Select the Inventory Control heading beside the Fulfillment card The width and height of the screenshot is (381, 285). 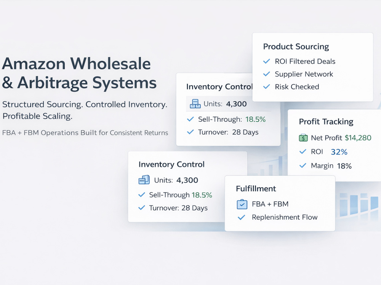click(171, 164)
